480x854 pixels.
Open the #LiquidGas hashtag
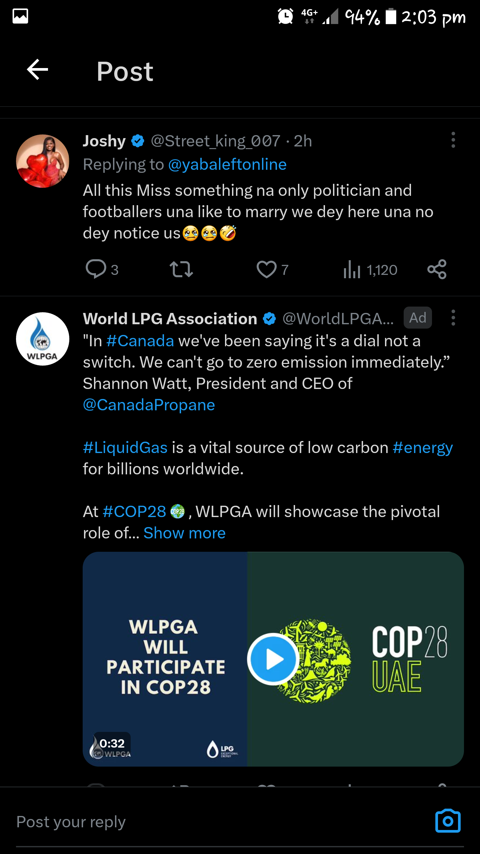pyautogui.click(x=125, y=448)
